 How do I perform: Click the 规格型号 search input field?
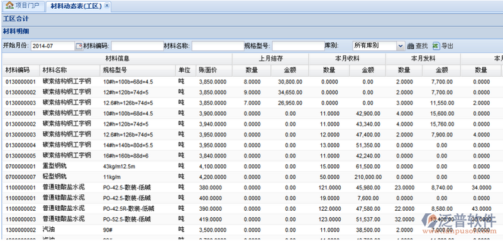pyautogui.click(x=298, y=46)
